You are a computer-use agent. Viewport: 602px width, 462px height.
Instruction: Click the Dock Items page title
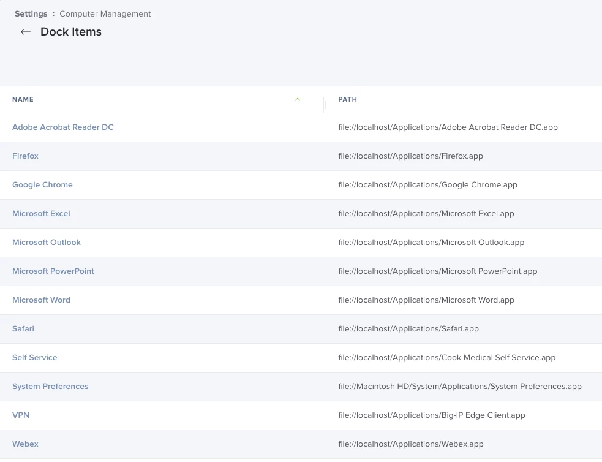pyautogui.click(x=71, y=32)
